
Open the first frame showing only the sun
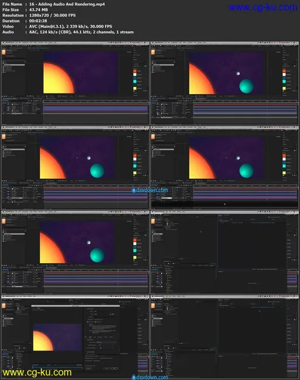[75, 83]
